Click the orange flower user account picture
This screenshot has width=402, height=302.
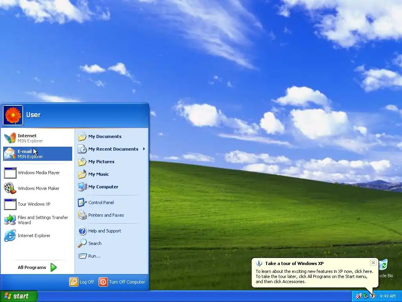pyautogui.click(x=13, y=115)
